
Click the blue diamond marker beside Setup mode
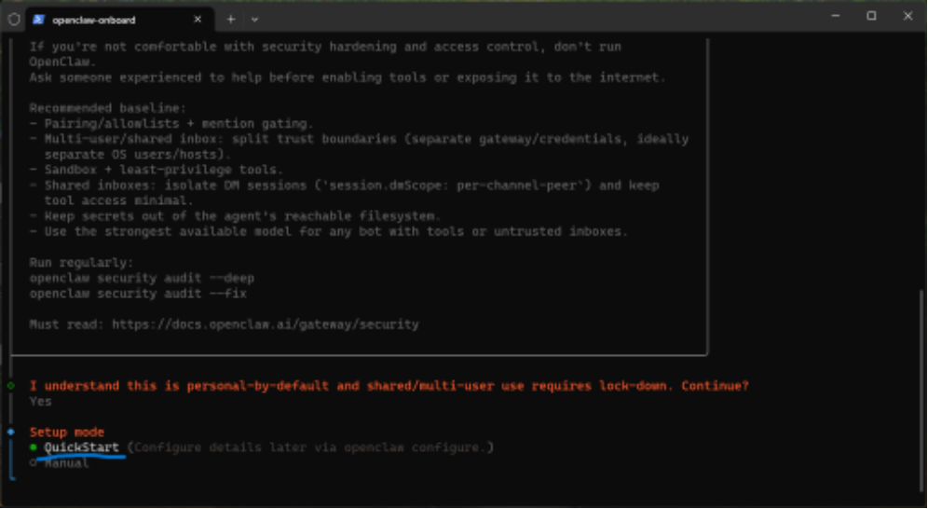point(10,432)
